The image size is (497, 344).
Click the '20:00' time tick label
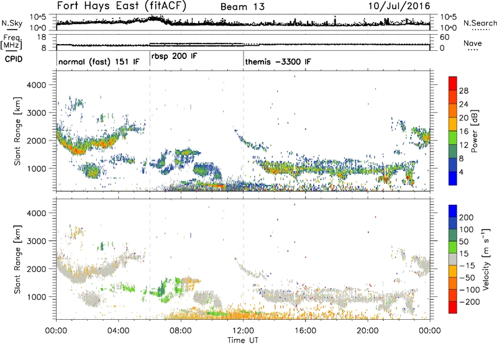[367, 331]
